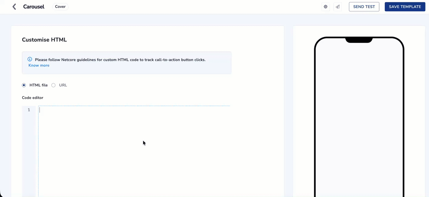This screenshot has width=429, height=197.
Task: Open the Know more link
Action: click(39, 65)
